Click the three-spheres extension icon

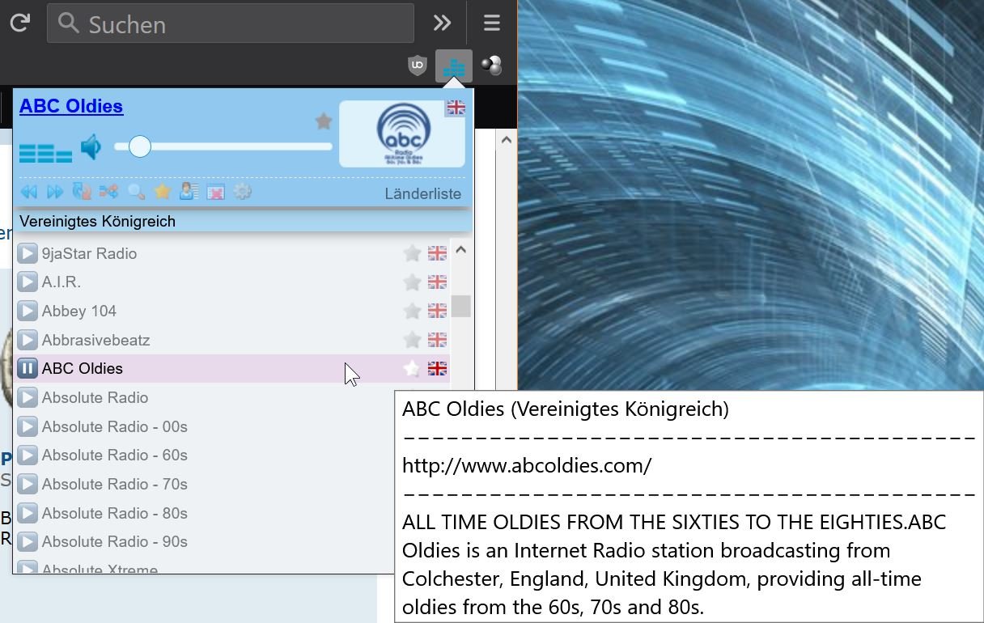click(x=491, y=66)
